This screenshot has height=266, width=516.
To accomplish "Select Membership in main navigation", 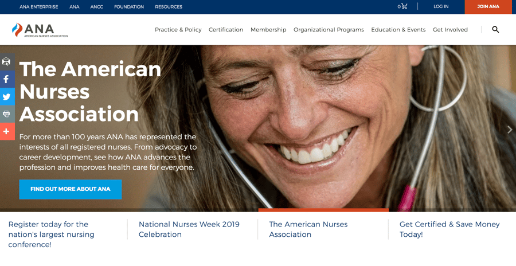I will click(x=268, y=30).
